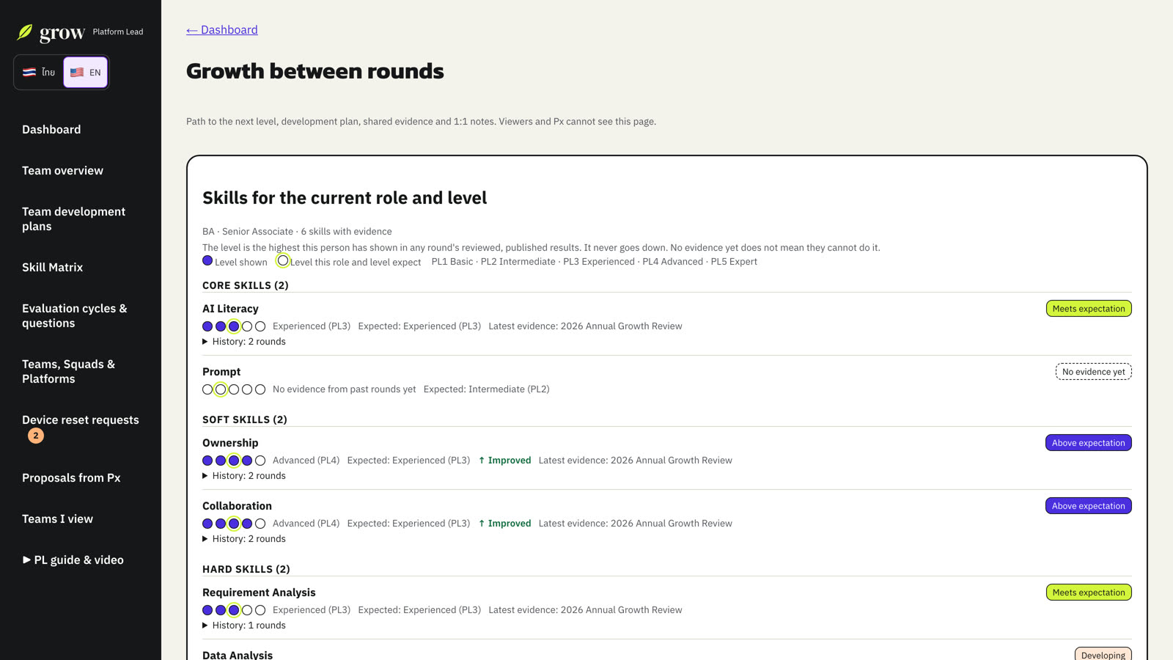This screenshot has height=660, width=1173.
Task: Click the AI Literacy level dots
Action: [234, 326]
